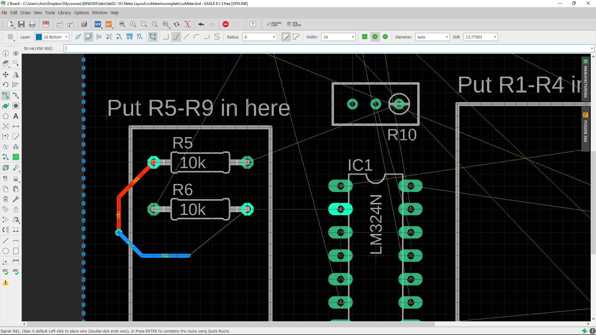
Task: Open the Drill size dropdown
Action: pos(481,37)
